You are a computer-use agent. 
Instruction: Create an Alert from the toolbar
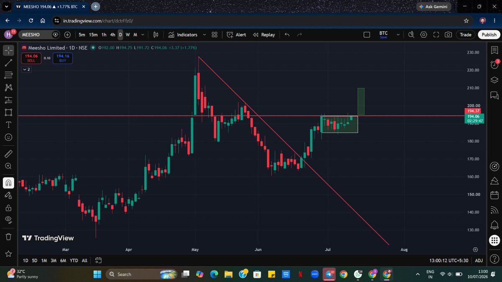click(x=236, y=35)
